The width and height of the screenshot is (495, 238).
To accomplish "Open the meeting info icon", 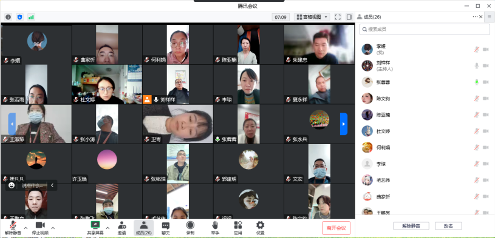I will pos(9,17).
